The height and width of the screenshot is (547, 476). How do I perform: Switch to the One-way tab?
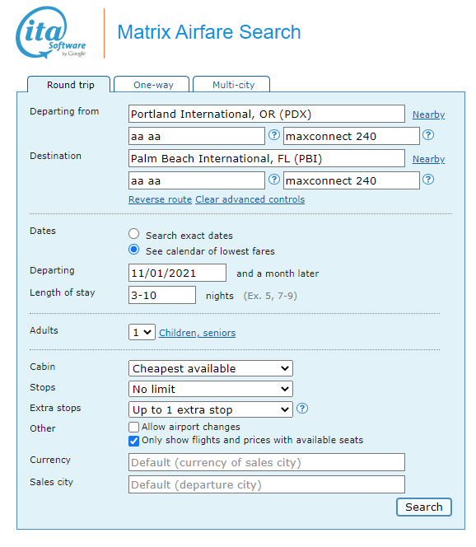pyautogui.click(x=152, y=84)
